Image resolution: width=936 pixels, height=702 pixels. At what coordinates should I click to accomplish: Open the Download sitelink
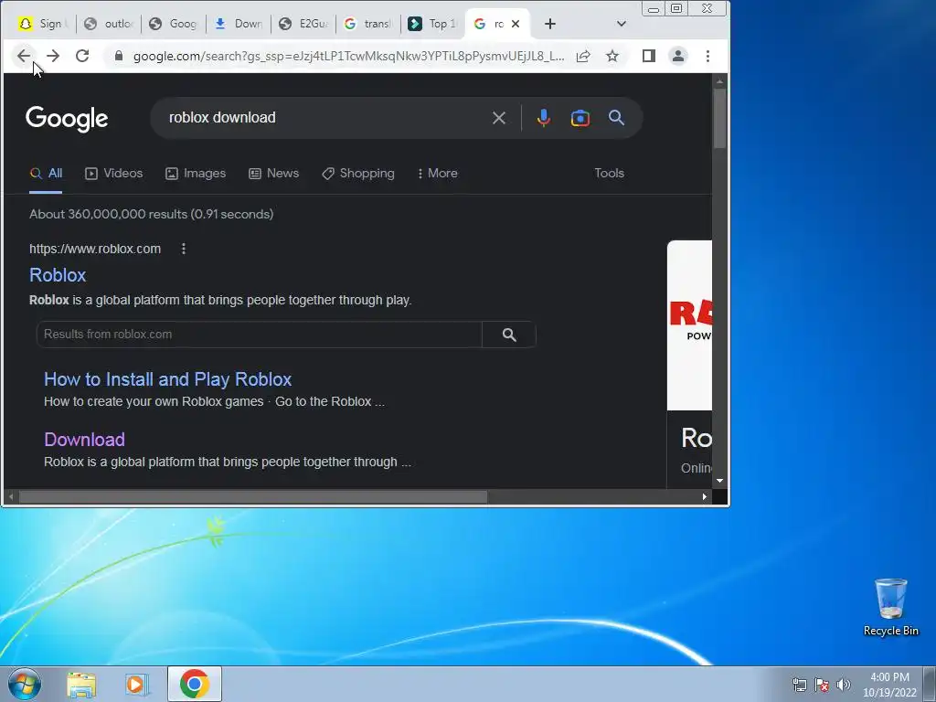click(84, 440)
